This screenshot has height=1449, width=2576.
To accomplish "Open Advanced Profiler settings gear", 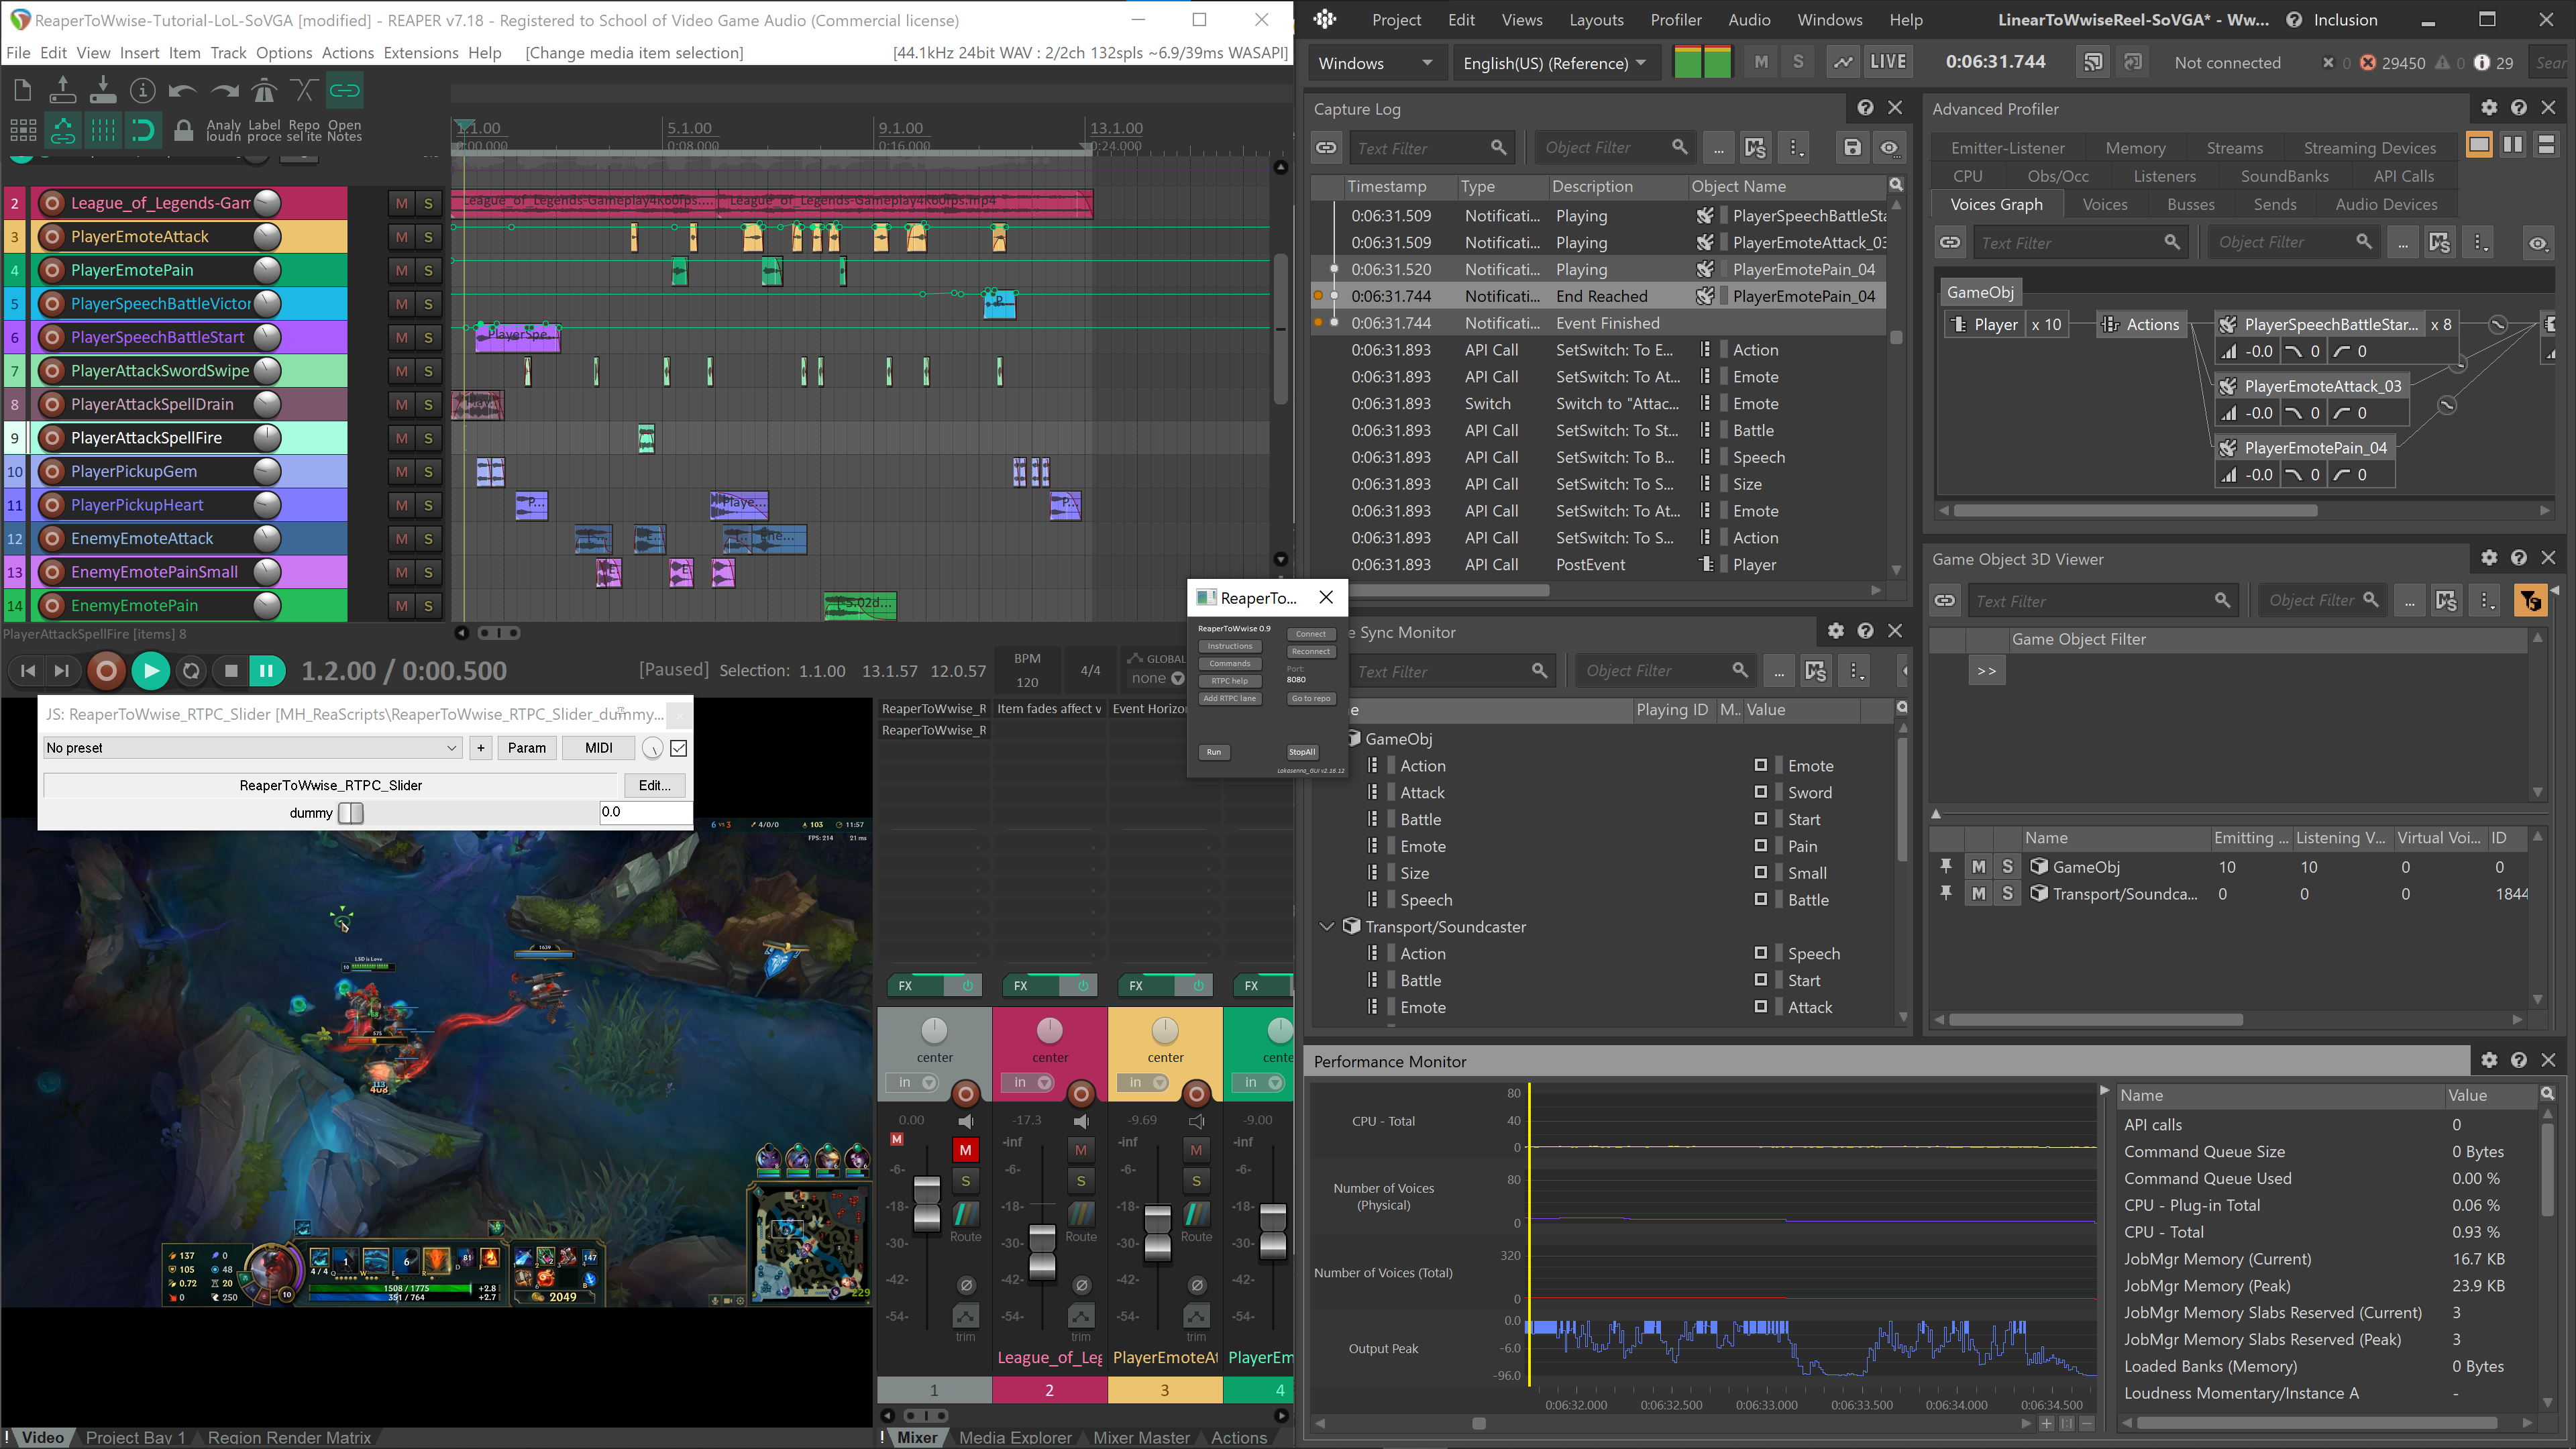I will coord(2489,108).
